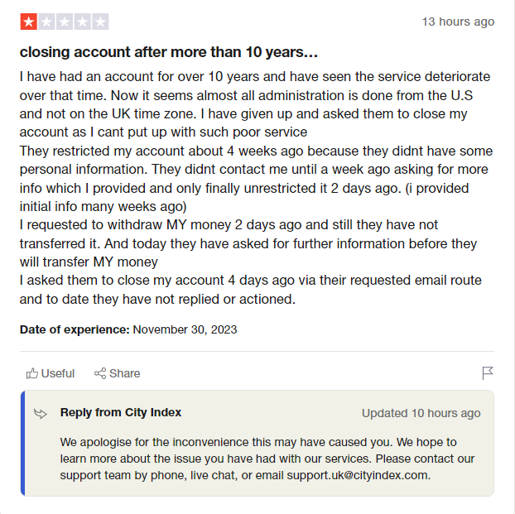Flag this review with the flag icon
This screenshot has height=514, width=515.
pos(488,373)
